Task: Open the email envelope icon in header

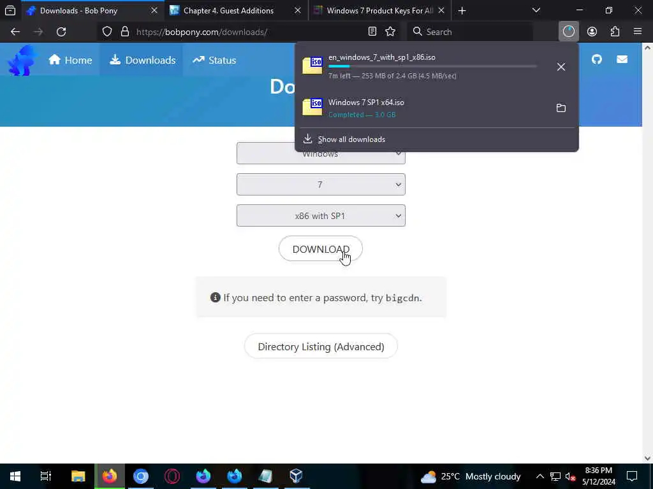Action: tap(622, 59)
